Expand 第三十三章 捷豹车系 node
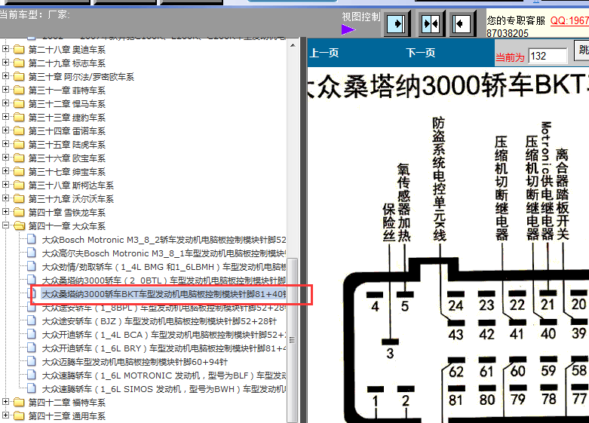The width and height of the screenshot is (589, 423). [x=5, y=116]
